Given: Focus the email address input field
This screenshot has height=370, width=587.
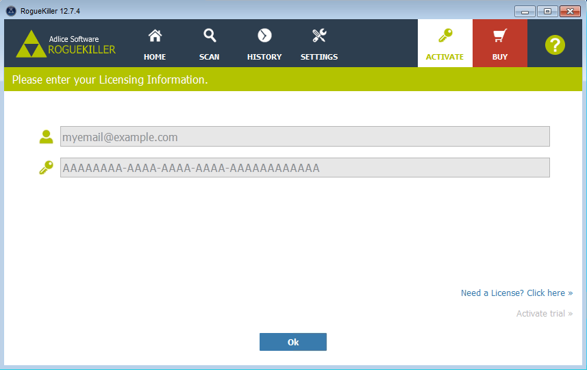Looking at the screenshot, I should pyautogui.click(x=305, y=136).
